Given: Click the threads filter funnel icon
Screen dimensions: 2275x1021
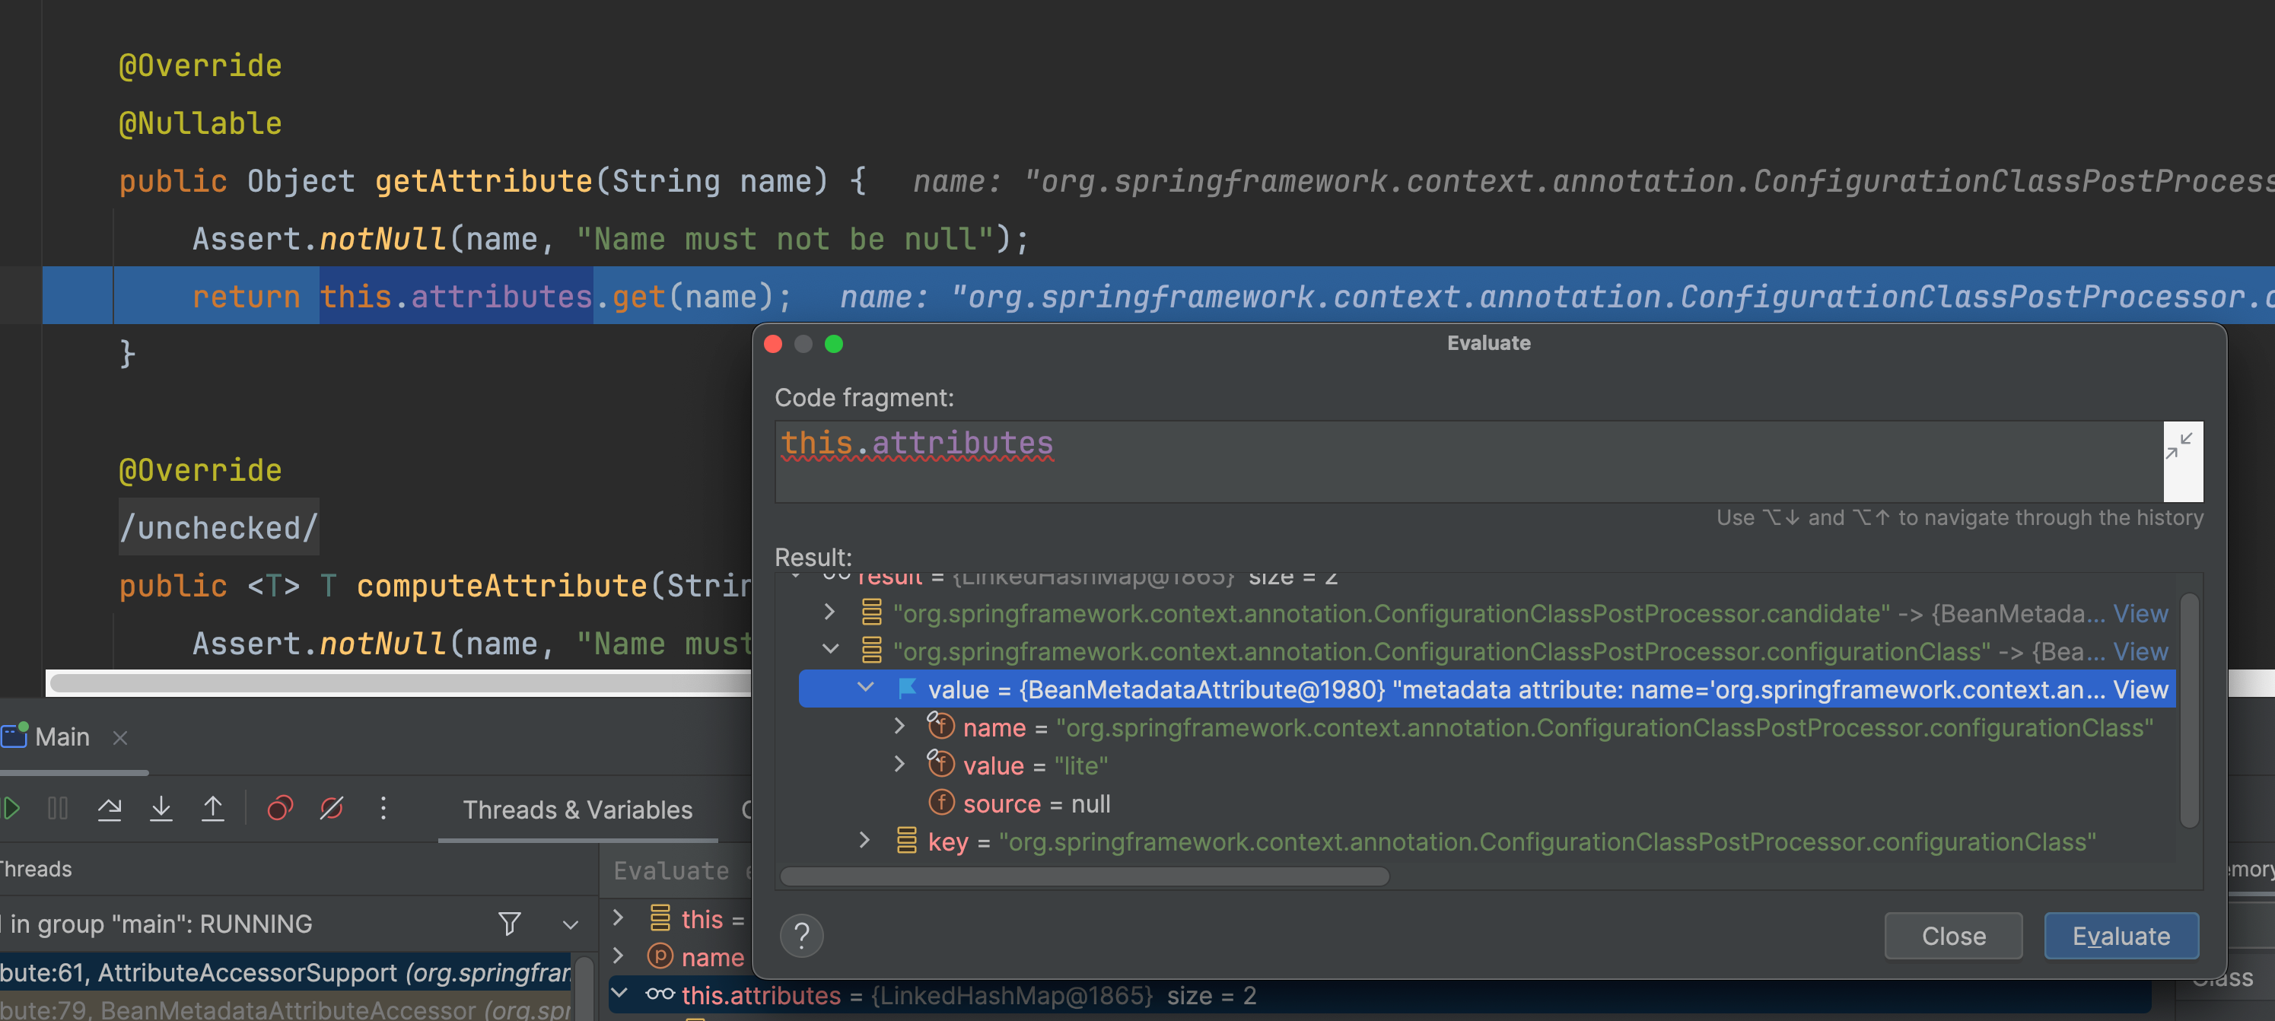Looking at the screenshot, I should pos(510,924).
